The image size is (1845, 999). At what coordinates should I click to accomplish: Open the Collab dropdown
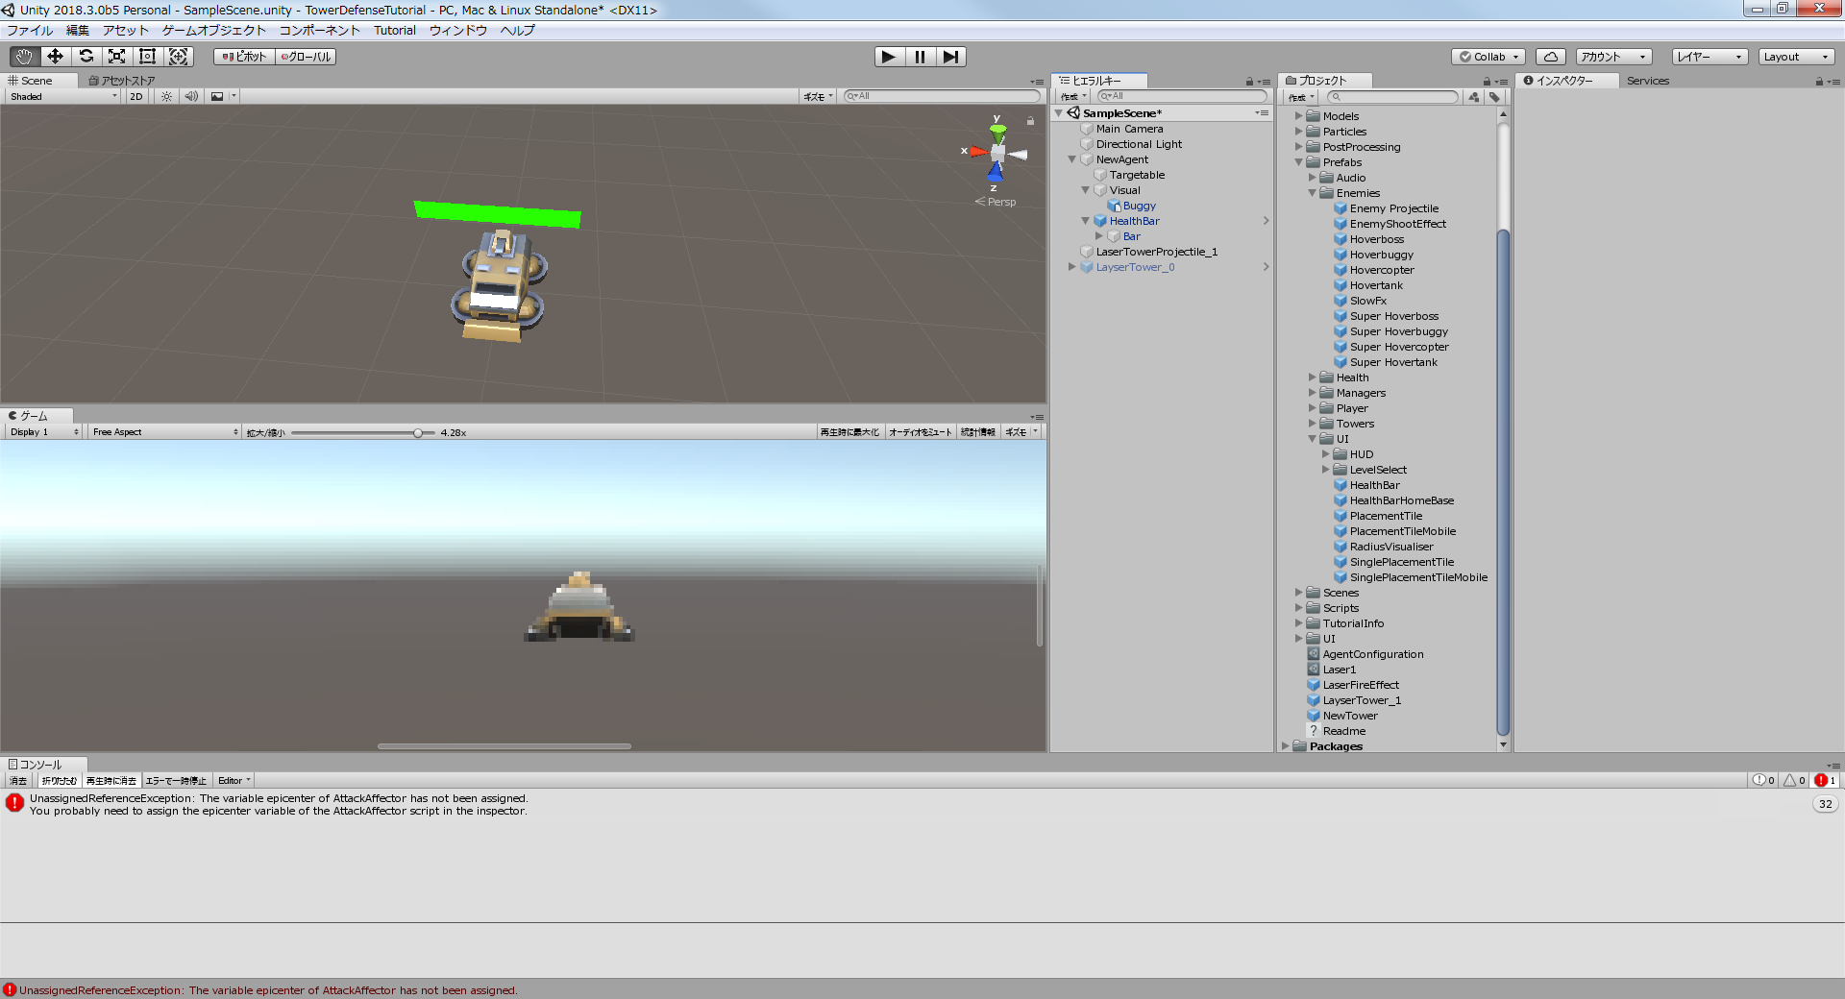(x=1488, y=57)
